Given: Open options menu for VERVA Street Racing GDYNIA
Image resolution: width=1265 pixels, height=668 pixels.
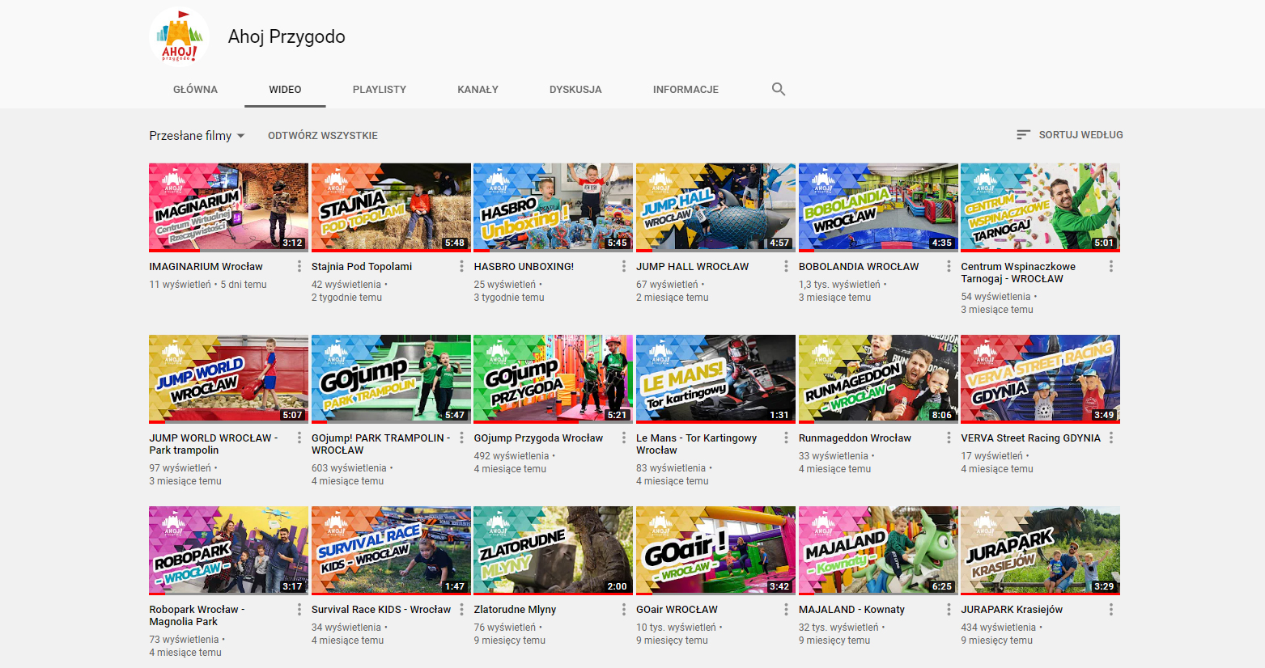Looking at the screenshot, I should click(x=1110, y=438).
